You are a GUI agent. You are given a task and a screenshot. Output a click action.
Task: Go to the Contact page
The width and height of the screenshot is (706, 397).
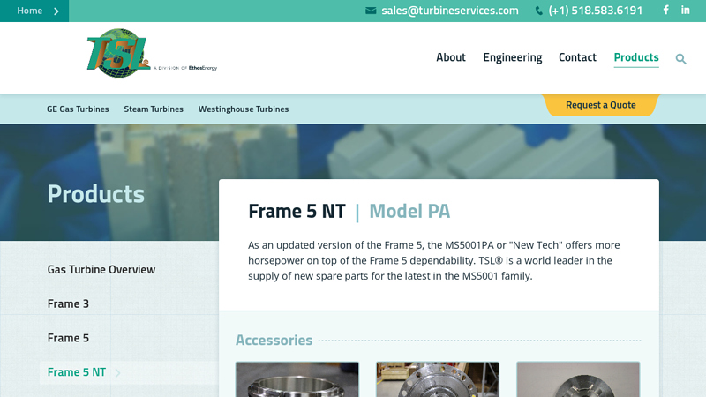pyautogui.click(x=577, y=57)
